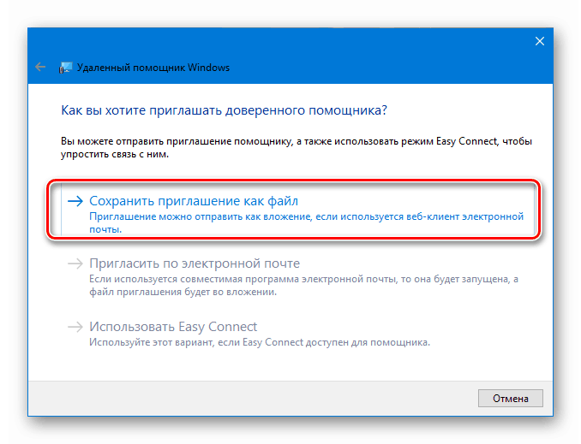Click heading "Как вы хотите приглашать доверенного помощника?"

224,110
